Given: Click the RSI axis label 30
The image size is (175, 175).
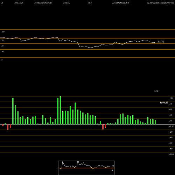Looking at the screenshot, I should 2,51.
